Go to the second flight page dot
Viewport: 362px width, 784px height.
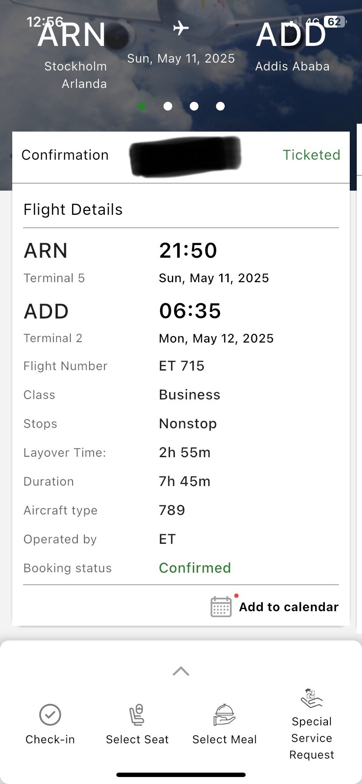[x=168, y=106]
